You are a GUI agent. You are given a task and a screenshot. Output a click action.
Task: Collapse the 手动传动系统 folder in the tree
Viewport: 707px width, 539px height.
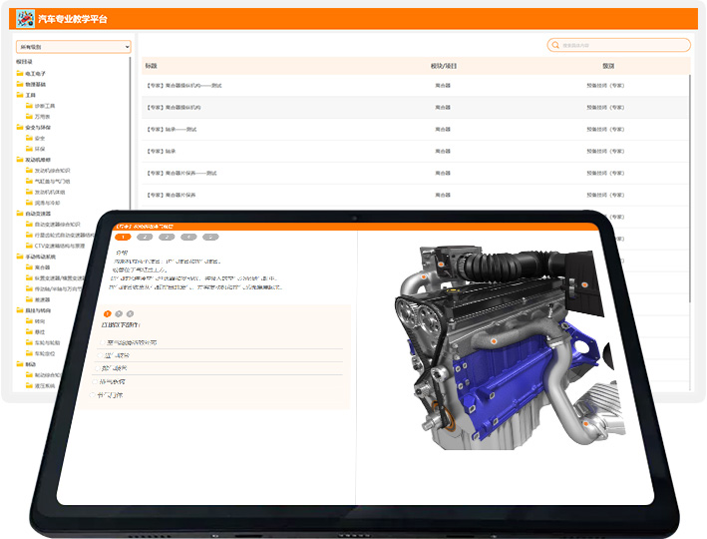[x=20, y=257]
